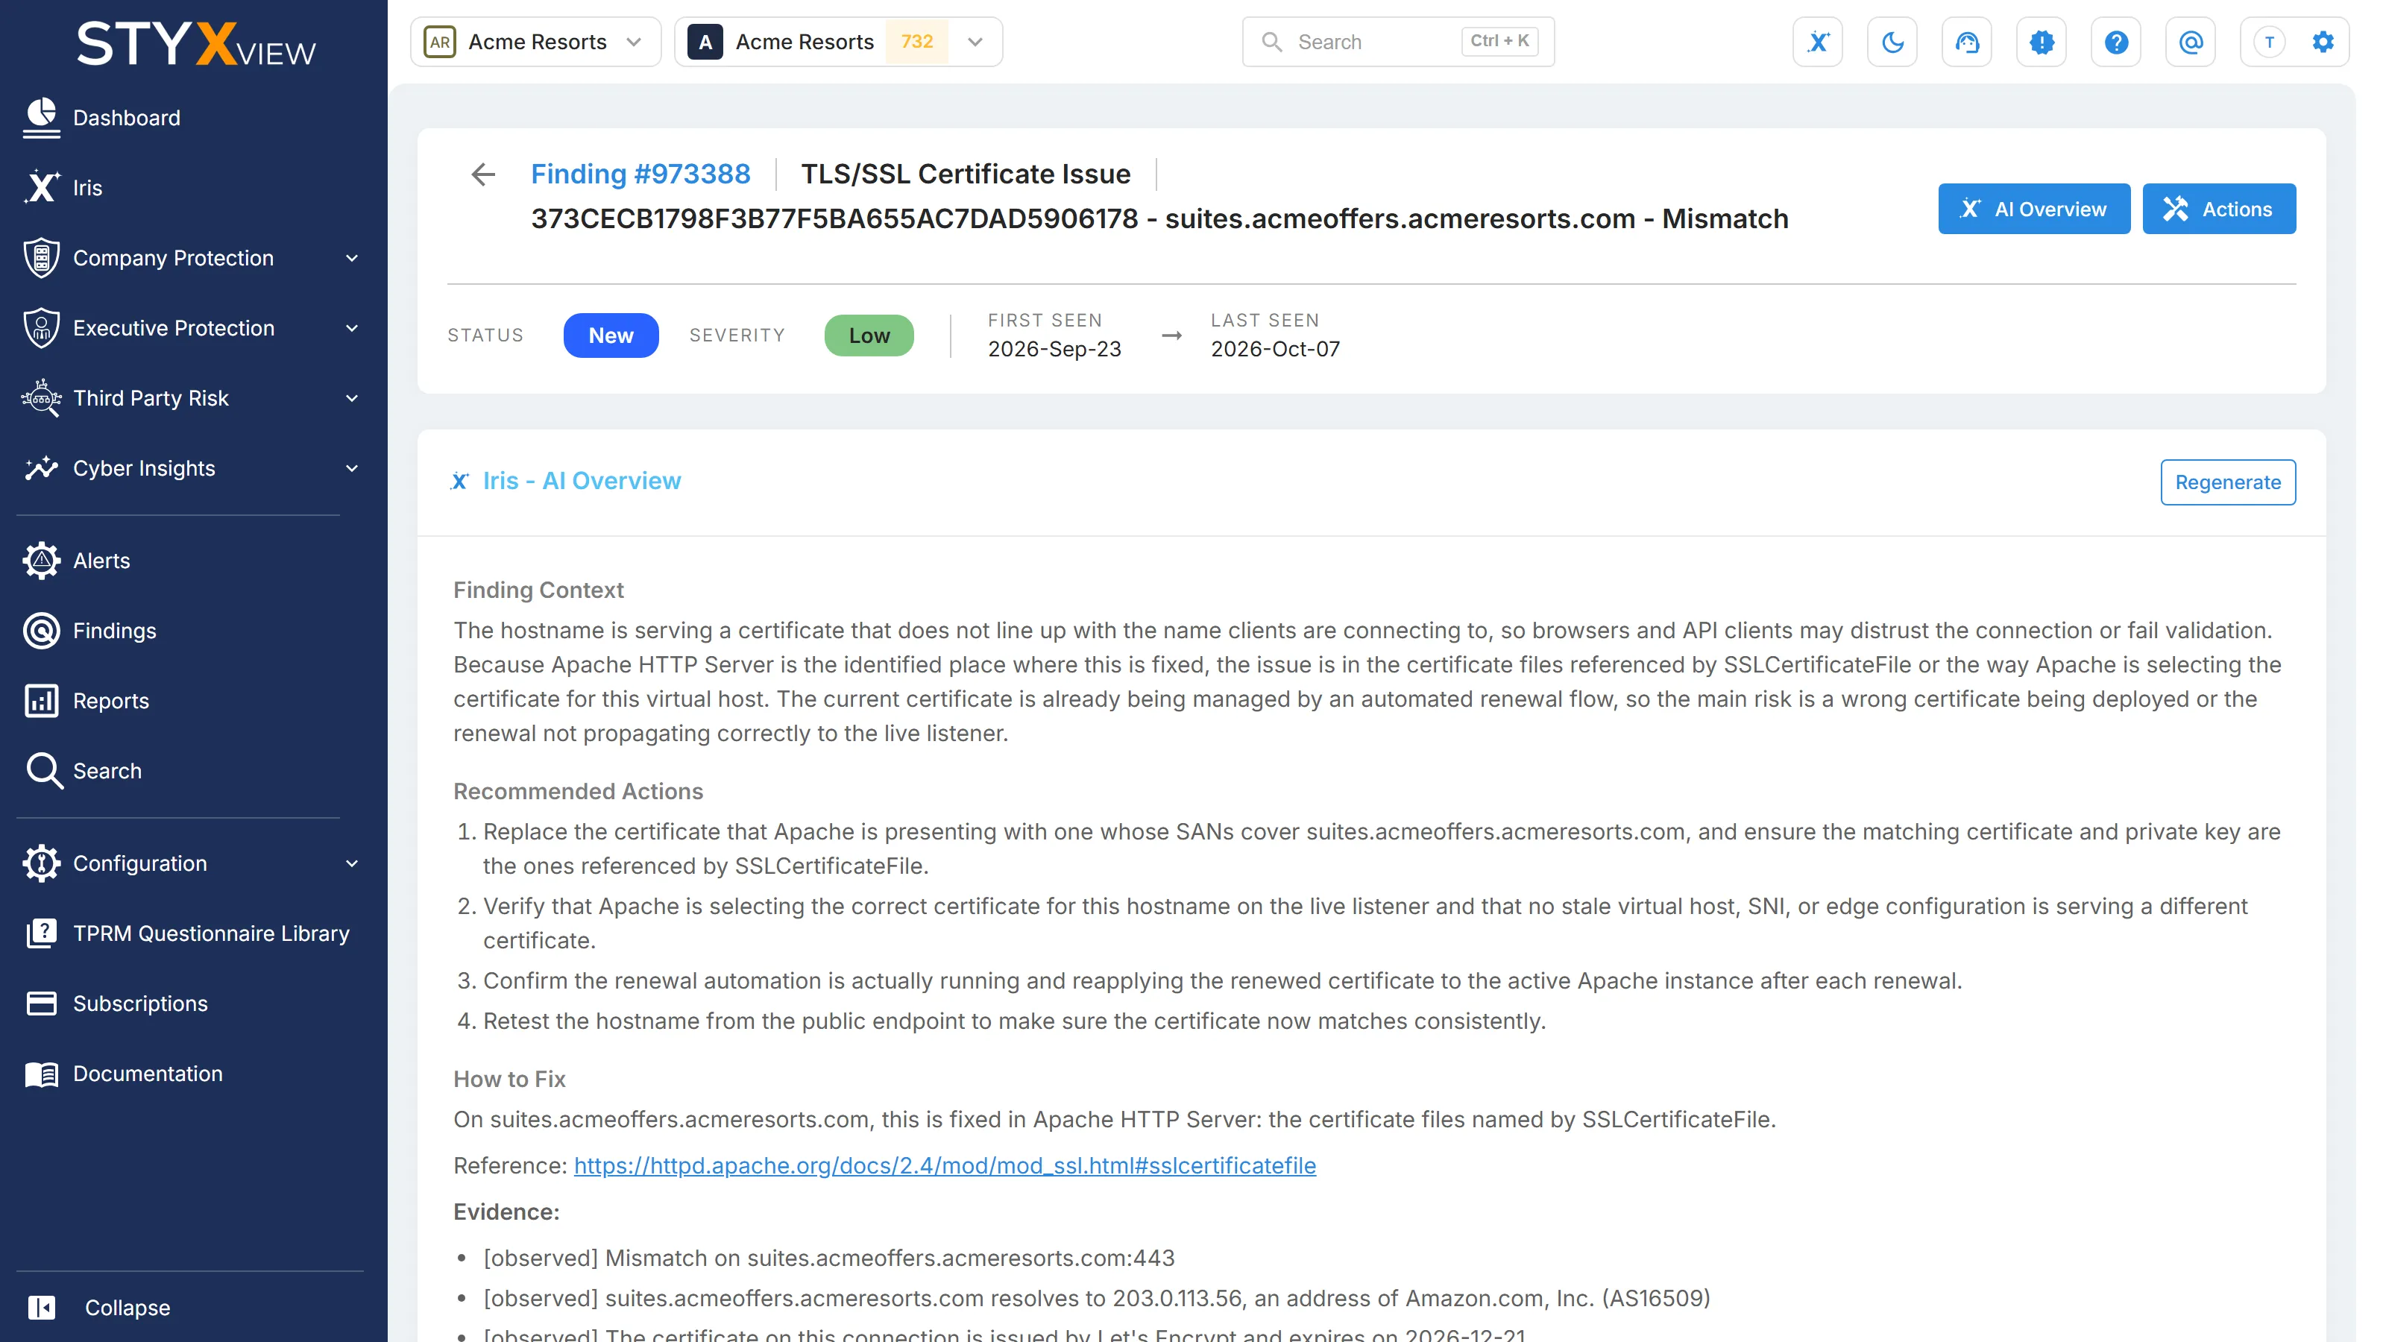Focus the top Search field
Screen dimensions: 2386x1342
(x=1398, y=42)
